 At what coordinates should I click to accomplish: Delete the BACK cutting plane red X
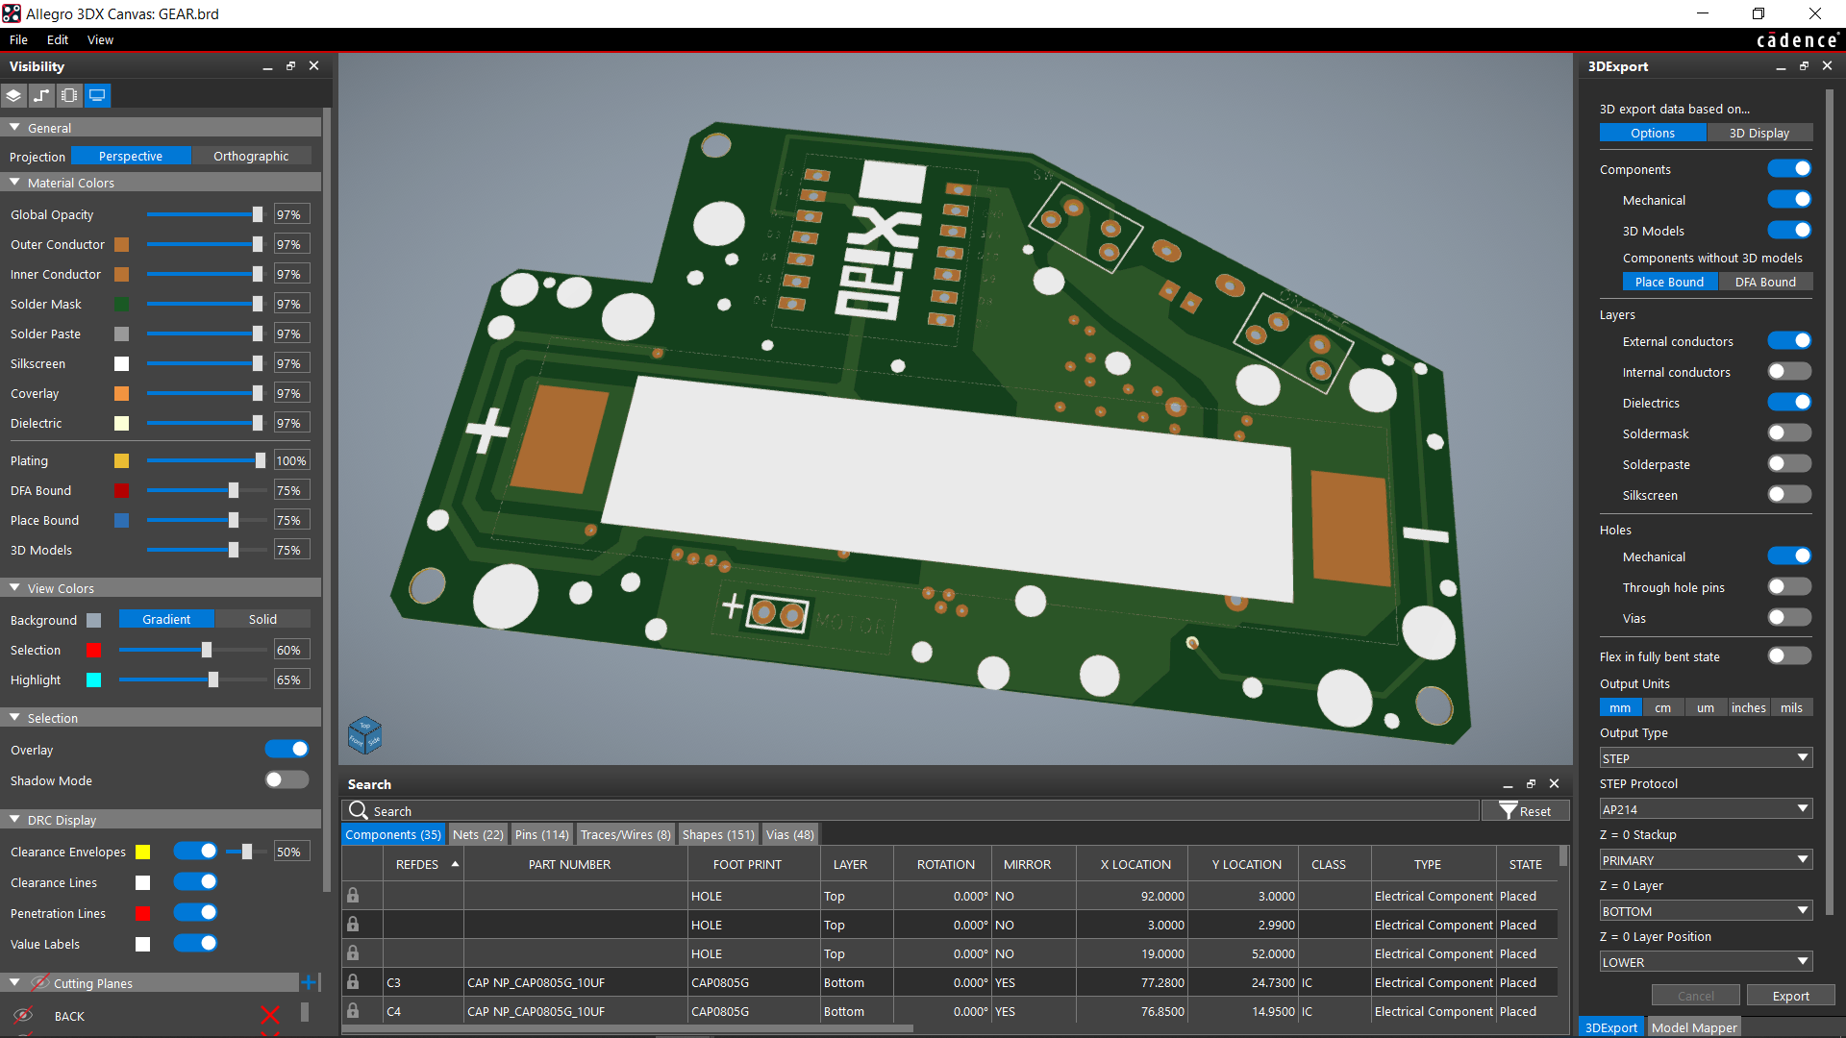click(x=270, y=1015)
